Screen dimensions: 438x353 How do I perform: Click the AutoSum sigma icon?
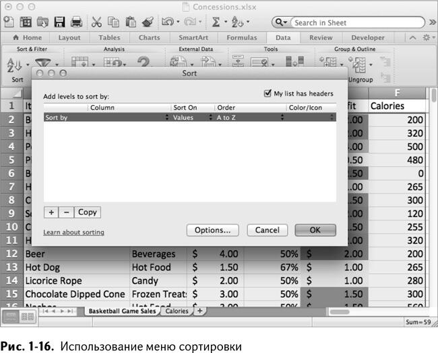[x=216, y=22]
